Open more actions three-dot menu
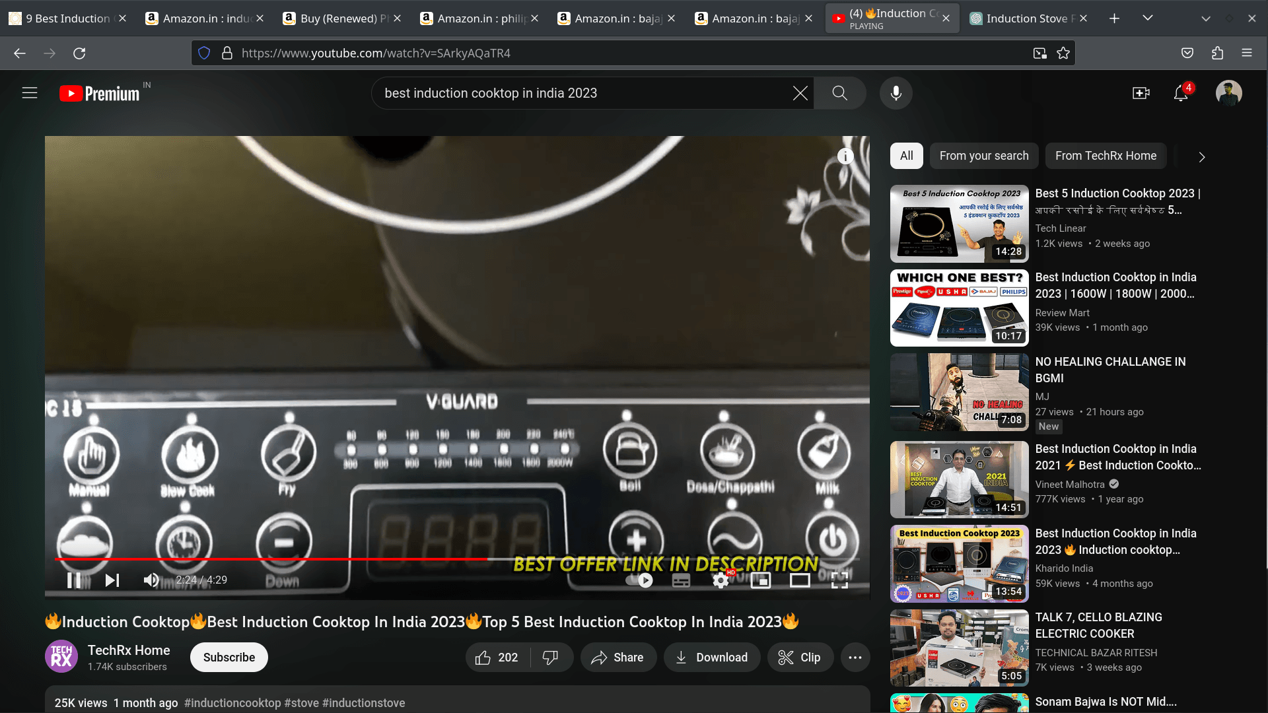 point(855,658)
